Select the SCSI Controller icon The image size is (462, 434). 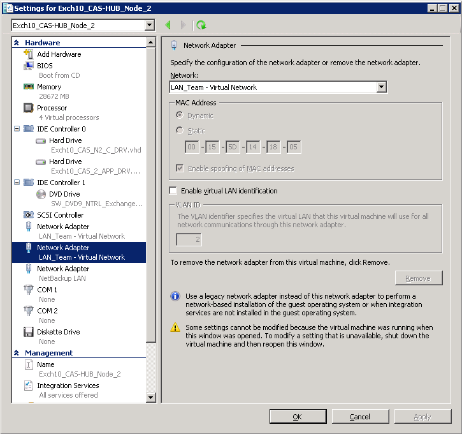coord(29,215)
